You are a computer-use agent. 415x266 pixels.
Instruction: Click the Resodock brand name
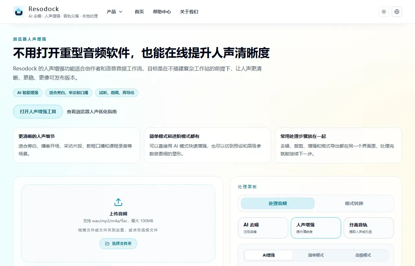(44, 9)
